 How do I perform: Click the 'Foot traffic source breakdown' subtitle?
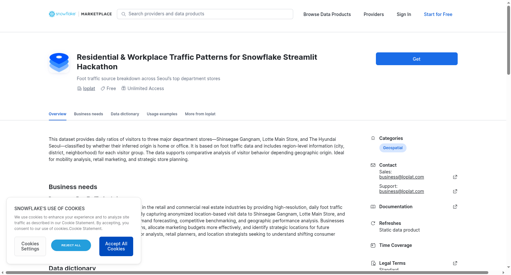pyautogui.click(x=149, y=79)
